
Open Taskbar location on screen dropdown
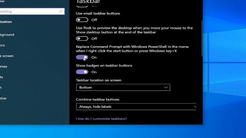123,87
